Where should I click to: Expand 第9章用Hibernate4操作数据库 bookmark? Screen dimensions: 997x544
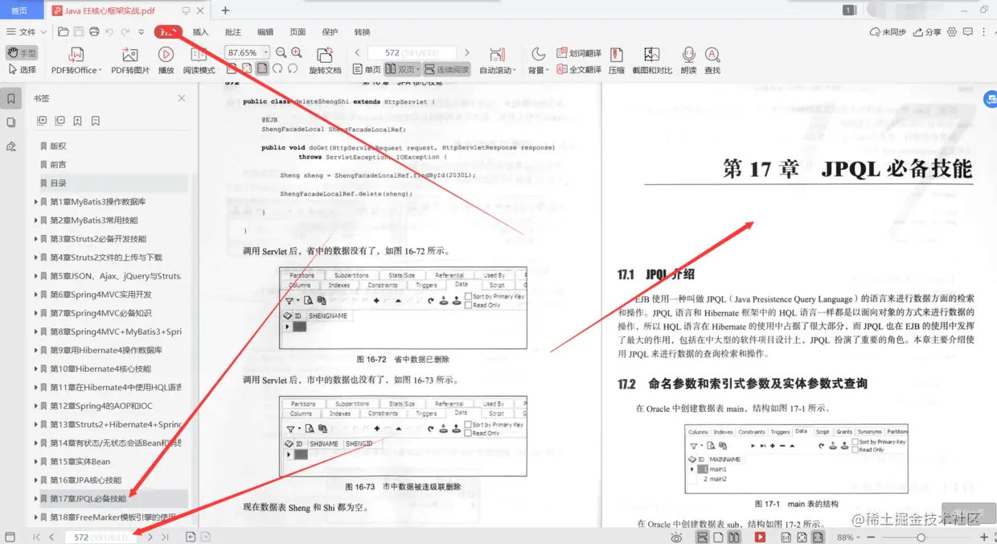36,350
